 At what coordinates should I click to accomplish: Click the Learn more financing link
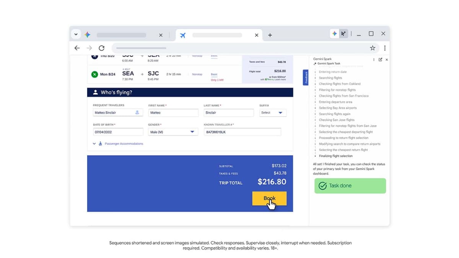coord(280,80)
